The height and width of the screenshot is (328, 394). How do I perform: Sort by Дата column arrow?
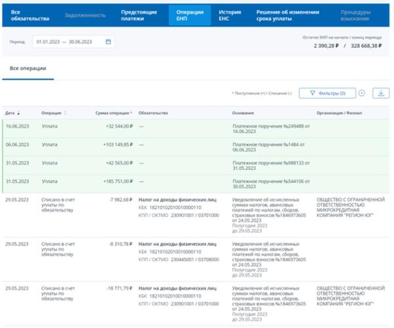18,113
